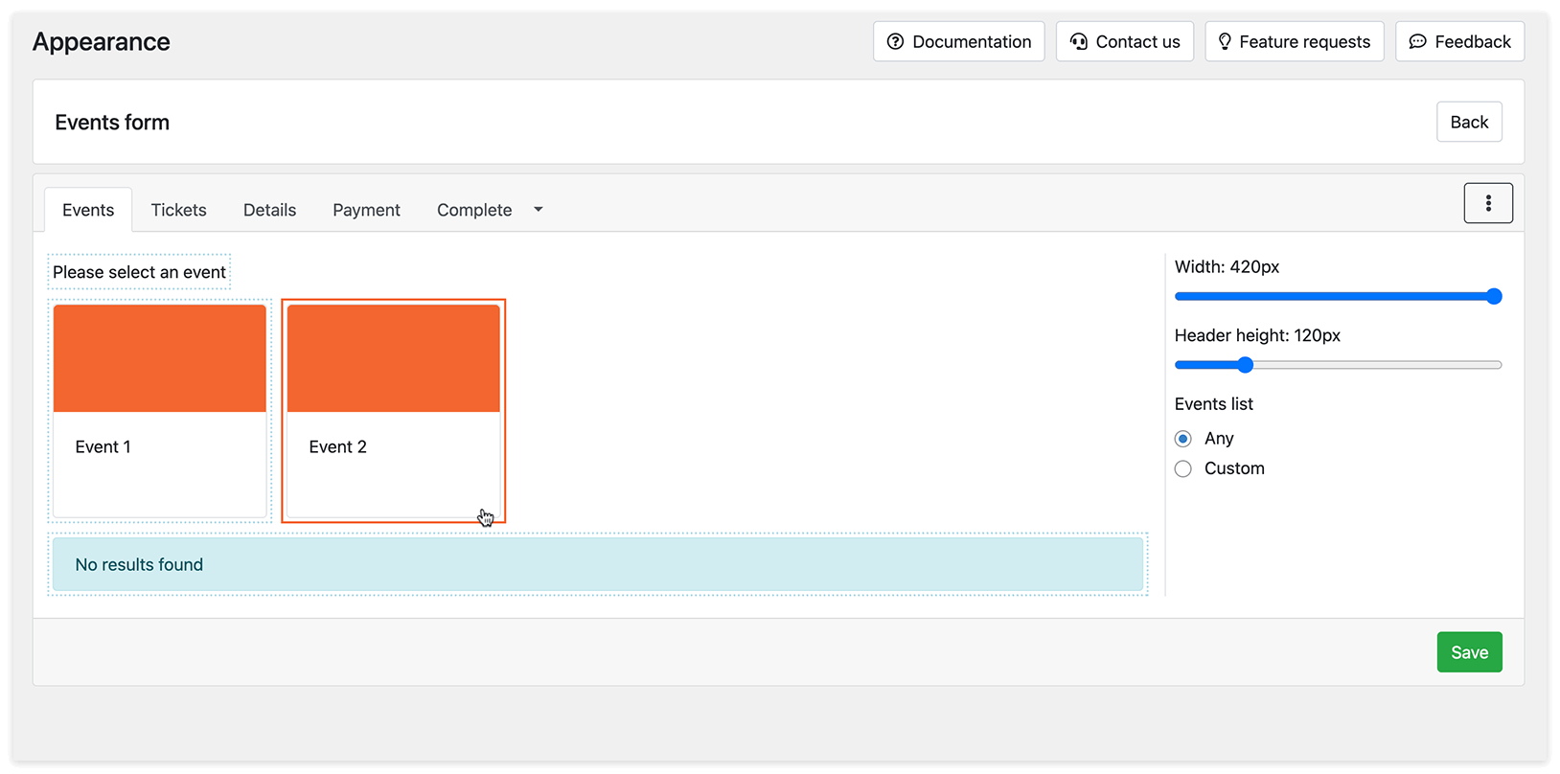Image resolution: width=1560 pixels, height=774 pixels.
Task: Select the Event 2 card
Action: point(394,411)
